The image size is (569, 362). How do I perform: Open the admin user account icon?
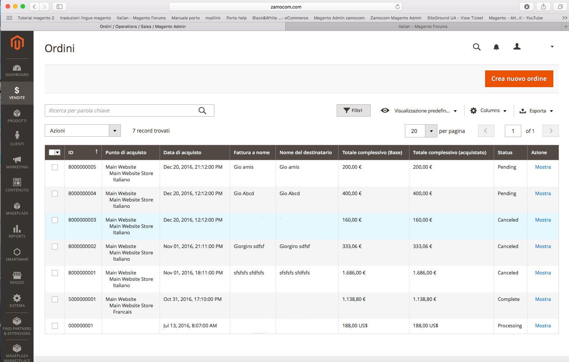tap(517, 47)
